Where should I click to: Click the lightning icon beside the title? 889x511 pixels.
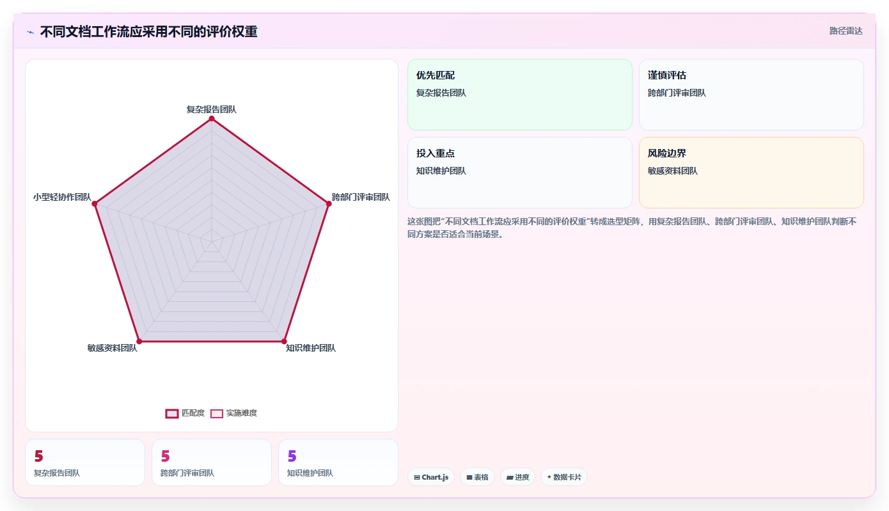tap(30, 32)
